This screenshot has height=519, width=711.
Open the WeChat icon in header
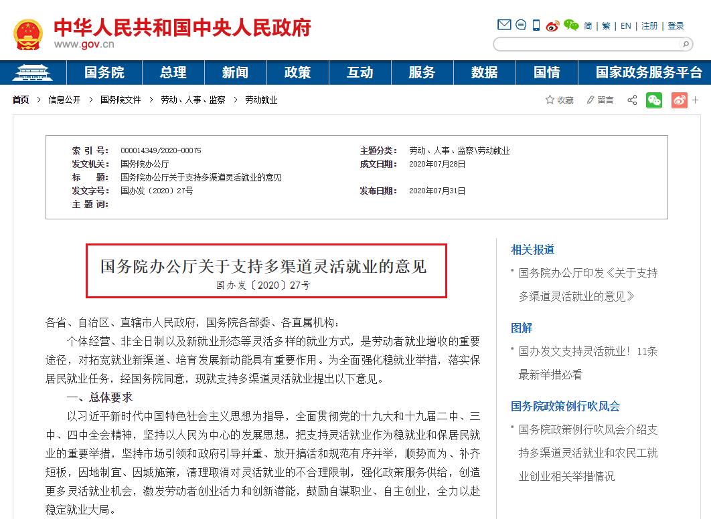[x=571, y=25]
